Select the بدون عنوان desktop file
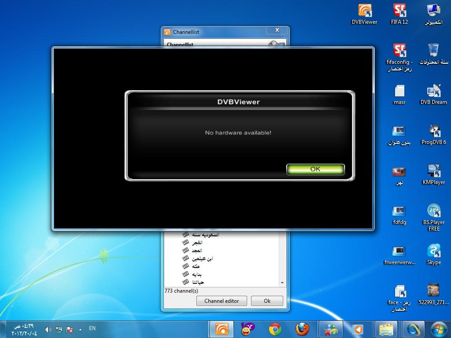 coord(399,135)
